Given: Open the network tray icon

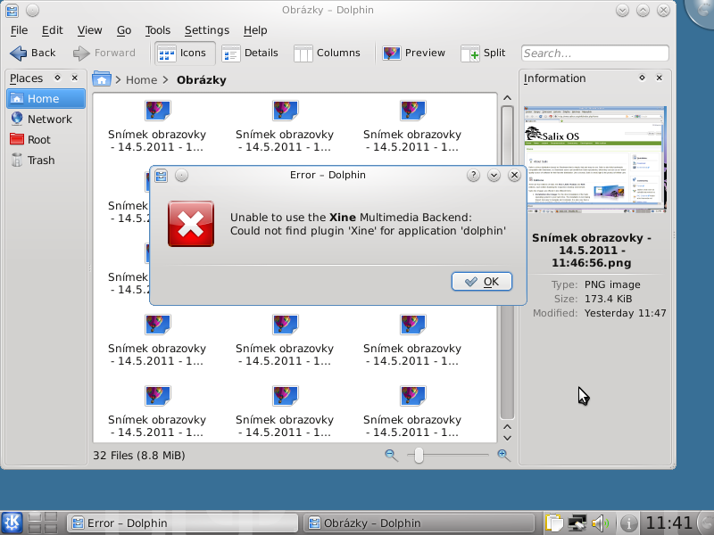Looking at the screenshot, I should click(x=577, y=523).
